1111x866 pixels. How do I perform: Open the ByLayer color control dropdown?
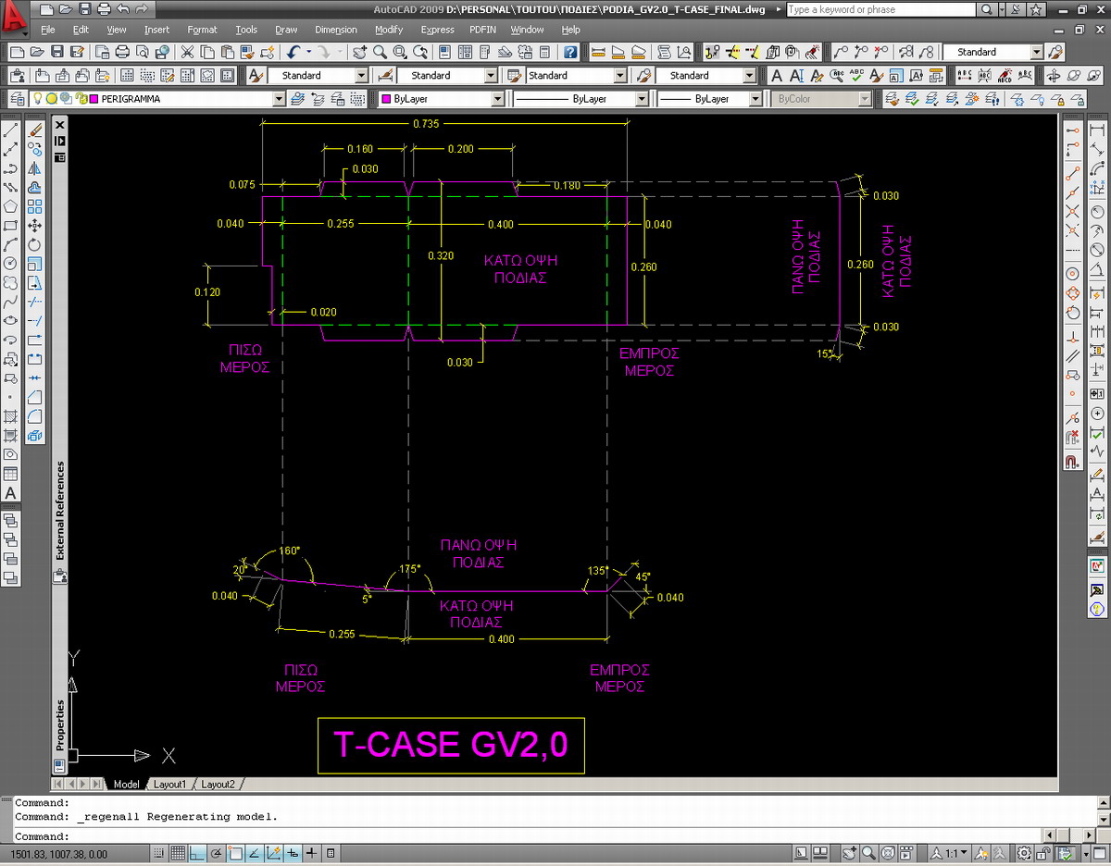pyautogui.click(x=497, y=99)
